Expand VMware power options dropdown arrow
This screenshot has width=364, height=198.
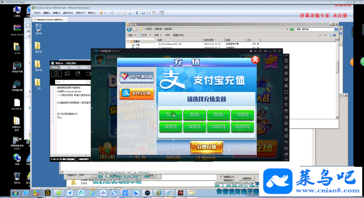coord(105,13)
